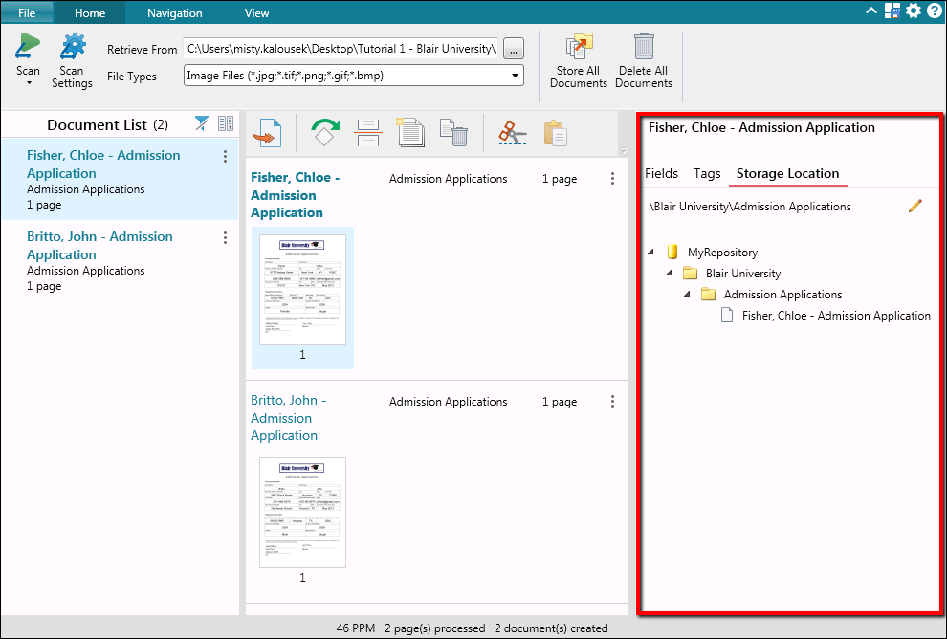
Task: Open options menu for Britto, John list item
Action: (225, 238)
